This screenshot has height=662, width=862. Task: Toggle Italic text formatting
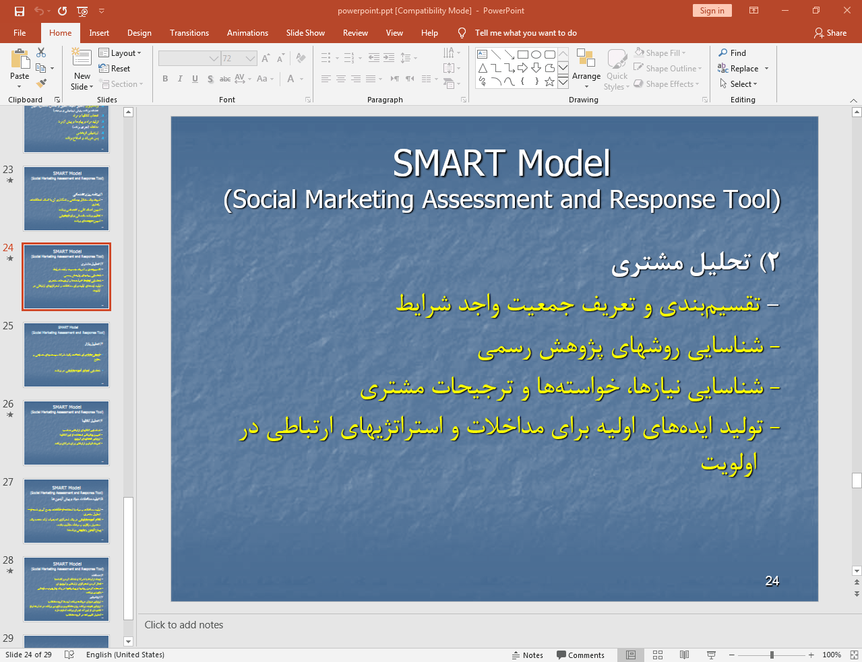[x=180, y=79]
